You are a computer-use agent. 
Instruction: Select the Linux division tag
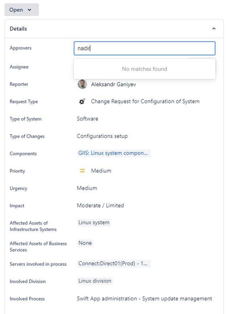point(95,281)
